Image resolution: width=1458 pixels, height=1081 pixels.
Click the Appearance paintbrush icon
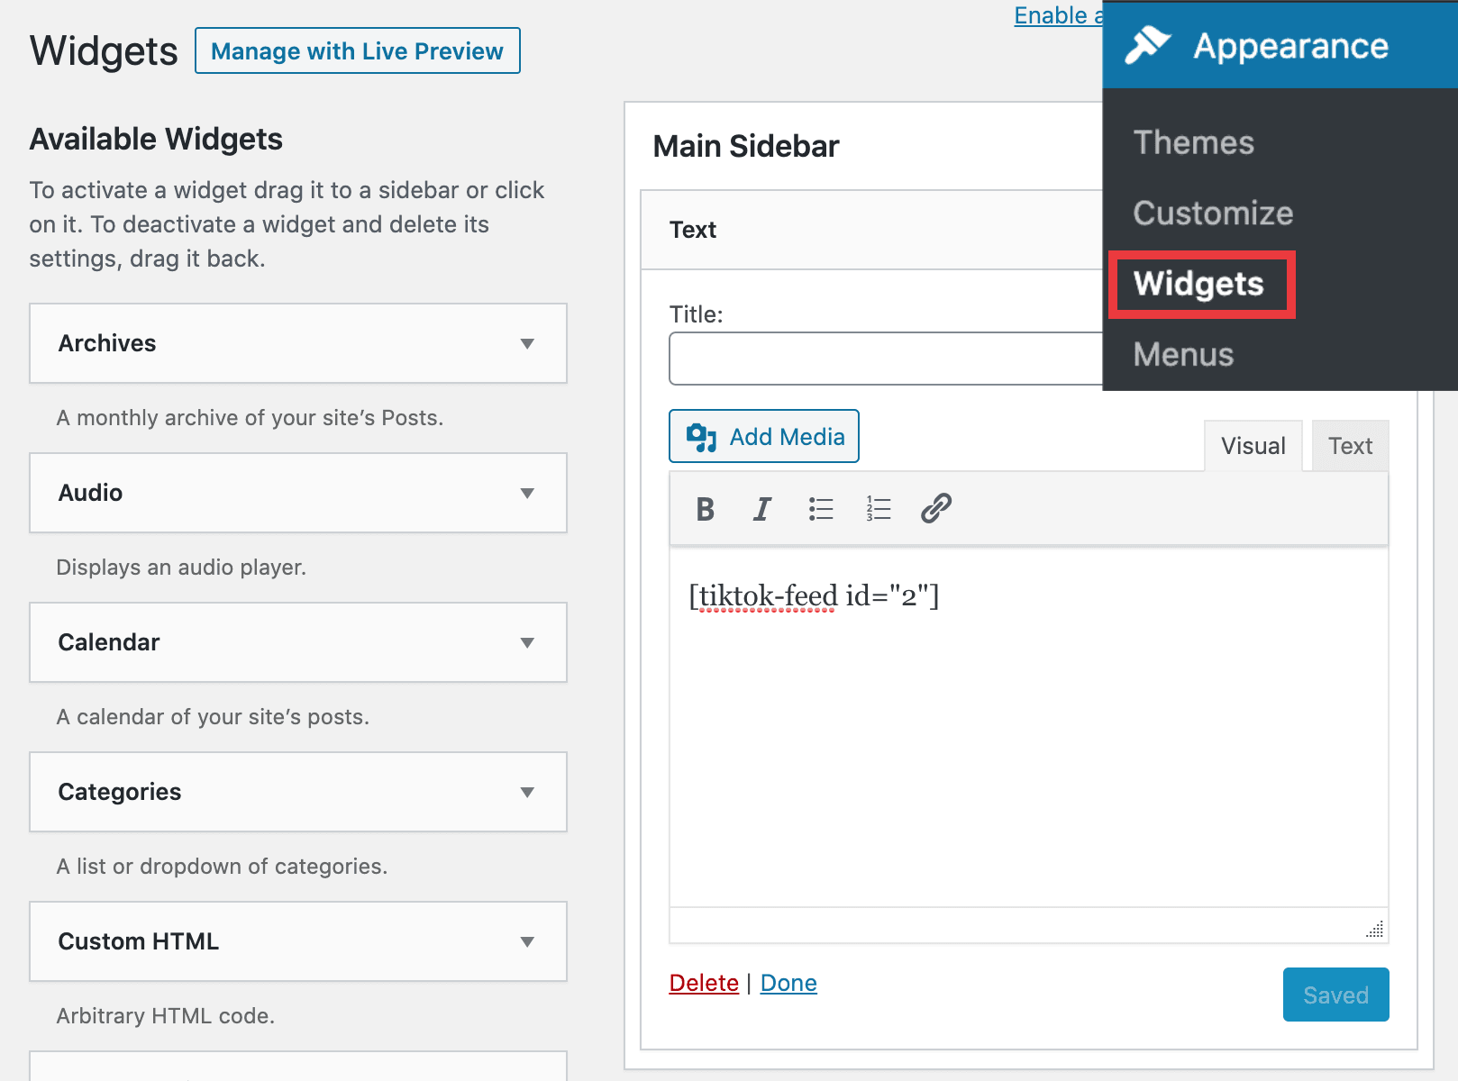tap(1147, 45)
